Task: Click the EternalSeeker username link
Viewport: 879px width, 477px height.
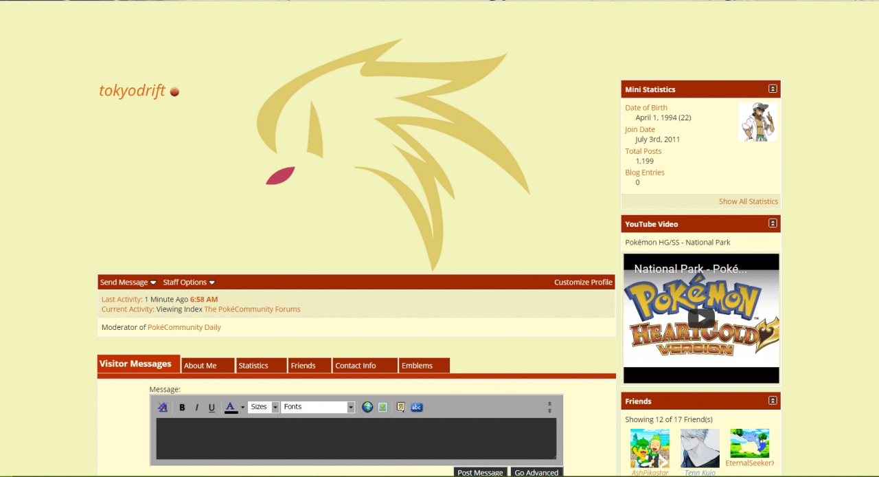Action: click(x=750, y=463)
